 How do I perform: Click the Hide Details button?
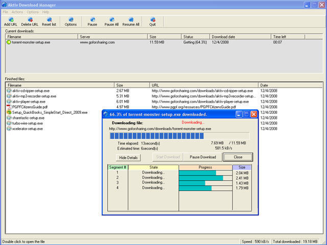[x=128, y=158]
